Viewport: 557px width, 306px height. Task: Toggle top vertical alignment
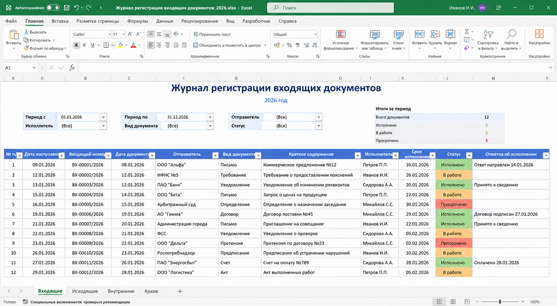click(151, 34)
